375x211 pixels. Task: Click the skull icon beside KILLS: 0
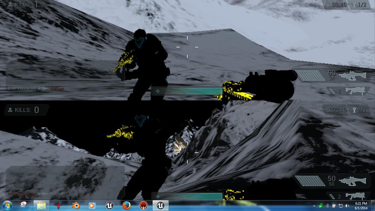point(10,110)
